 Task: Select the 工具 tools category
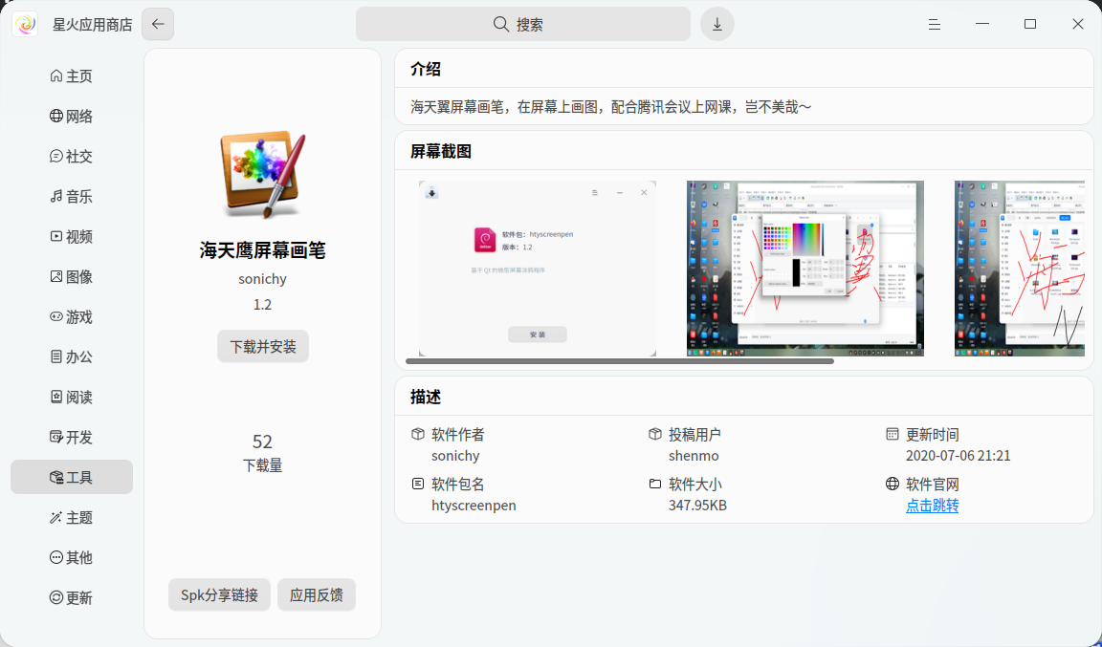coord(72,477)
